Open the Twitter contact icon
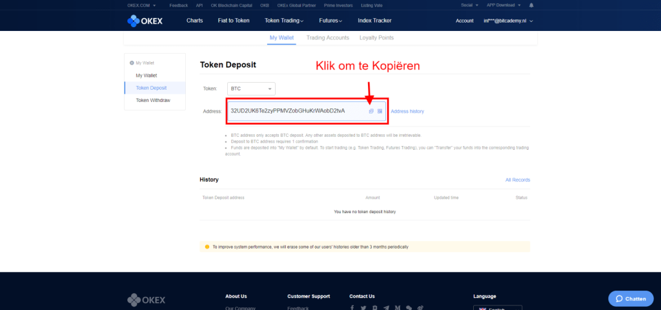The image size is (661, 310). tap(363, 308)
